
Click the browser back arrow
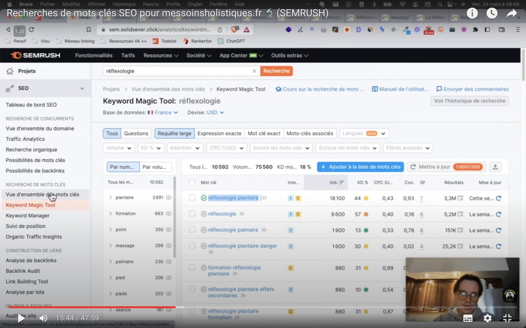8,30
